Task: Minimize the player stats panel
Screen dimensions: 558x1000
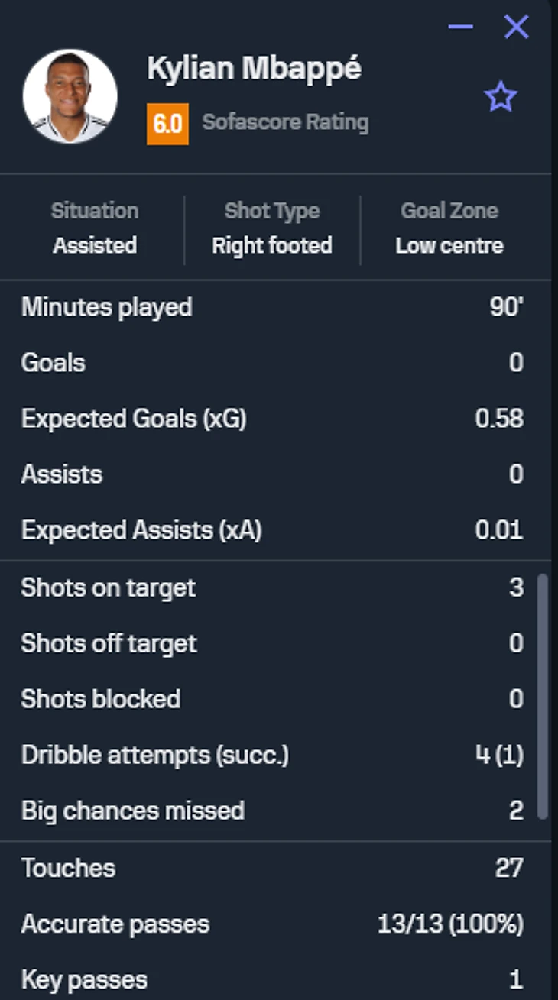Action: 460,28
